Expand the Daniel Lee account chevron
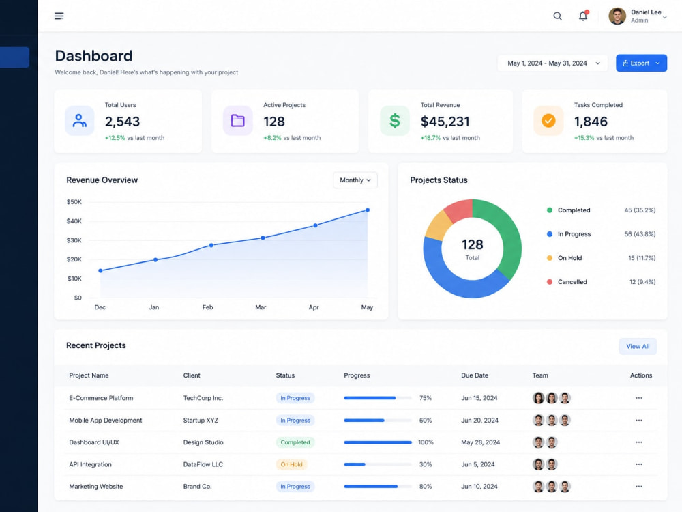Screen dimensions: 682x512 point(664,18)
